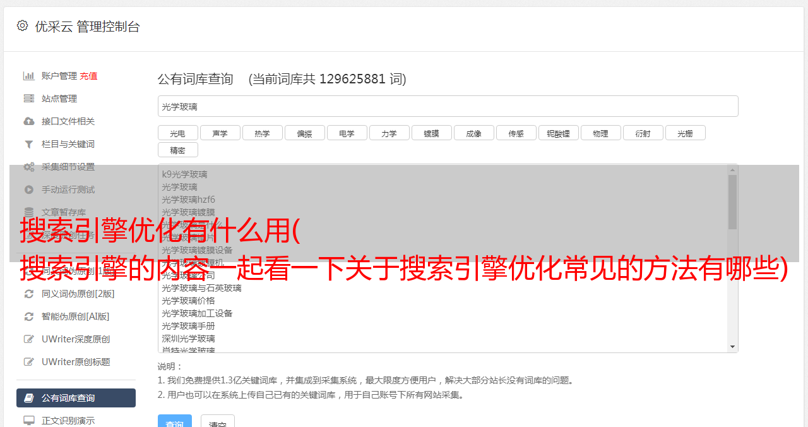Click the bar chart icon for 账户管理
The width and height of the screenshot is (808, 427).
click(x=29, y=76)
